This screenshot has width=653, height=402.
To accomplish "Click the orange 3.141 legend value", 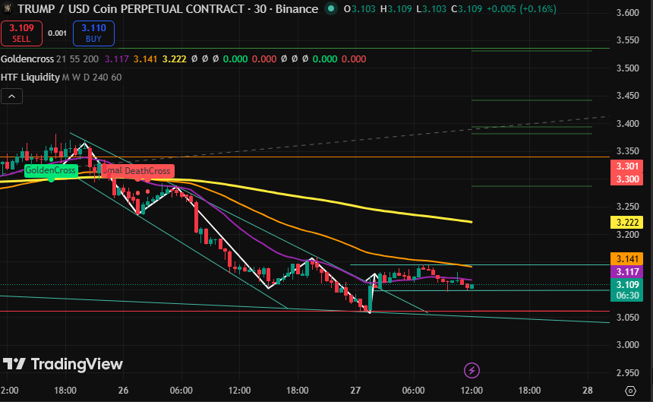I will pos(145,59).
